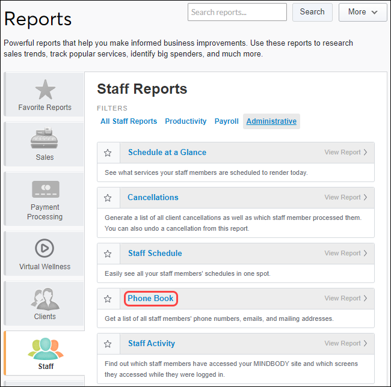This screenshot has height=387, width=391.
Task: Open the Favorite Reports star icon
Action: 45,90
